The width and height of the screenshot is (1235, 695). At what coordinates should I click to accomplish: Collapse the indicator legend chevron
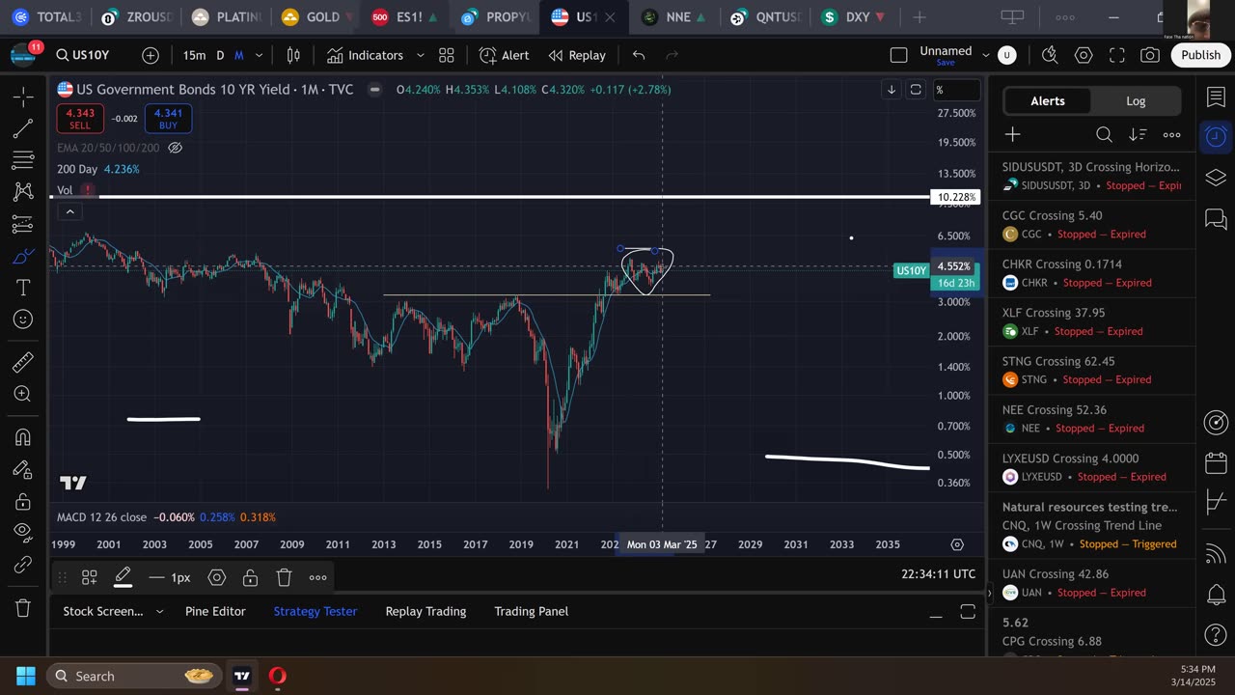(x=70, y=211)
